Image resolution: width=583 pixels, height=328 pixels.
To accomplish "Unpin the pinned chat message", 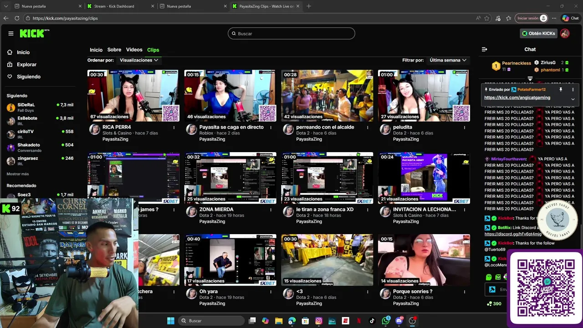I will pyautogui.click(x=561, y=90).
